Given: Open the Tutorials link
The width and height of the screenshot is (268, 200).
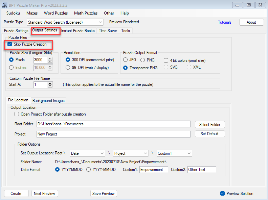Looking at the screenshot, I should pos(225,22).
